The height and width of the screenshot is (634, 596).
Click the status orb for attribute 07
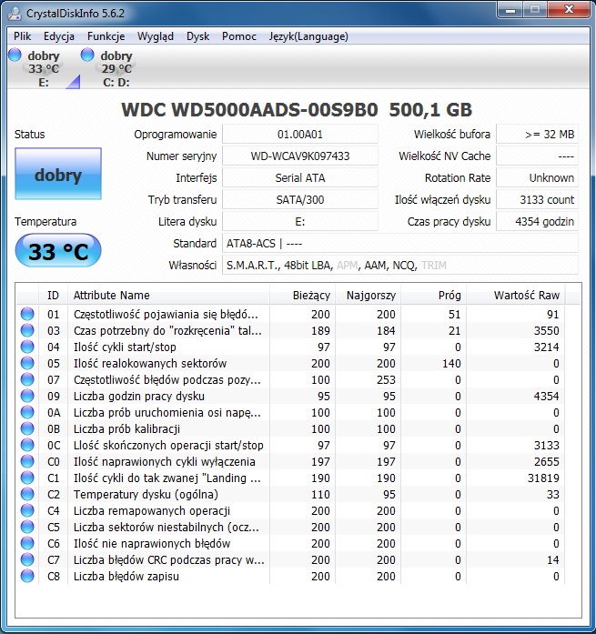pos(27,379)
